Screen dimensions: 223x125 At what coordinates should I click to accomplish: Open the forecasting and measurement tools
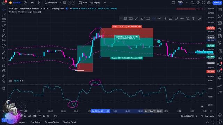(x=4, y=41)
